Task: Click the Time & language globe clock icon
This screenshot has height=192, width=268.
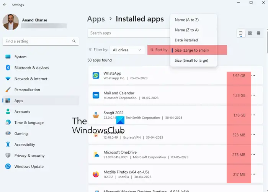Action: pos(8,122)
